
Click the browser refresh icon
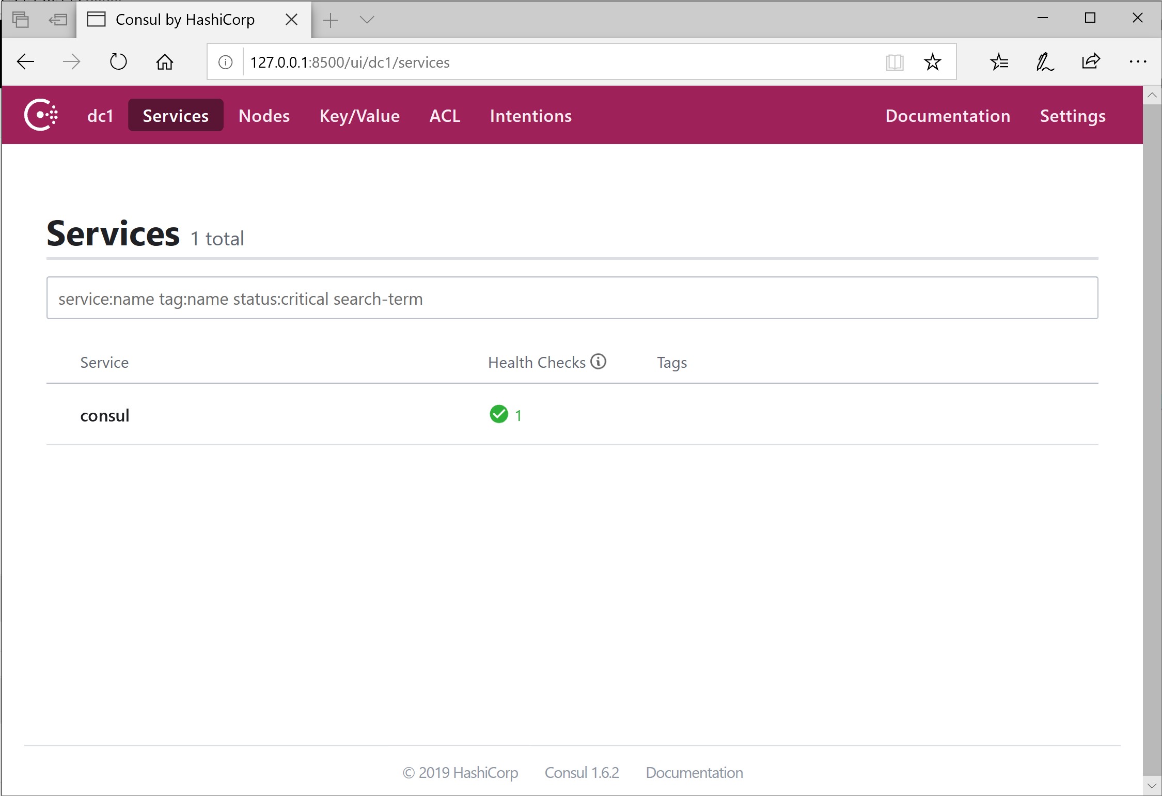[119, 62]
